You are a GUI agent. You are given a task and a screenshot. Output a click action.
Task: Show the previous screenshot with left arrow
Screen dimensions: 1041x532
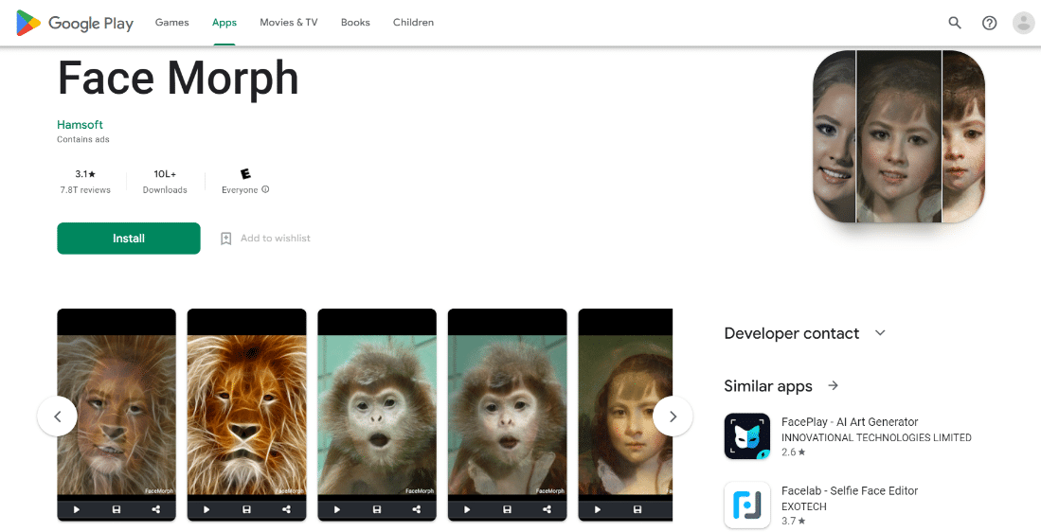(57, 416)
